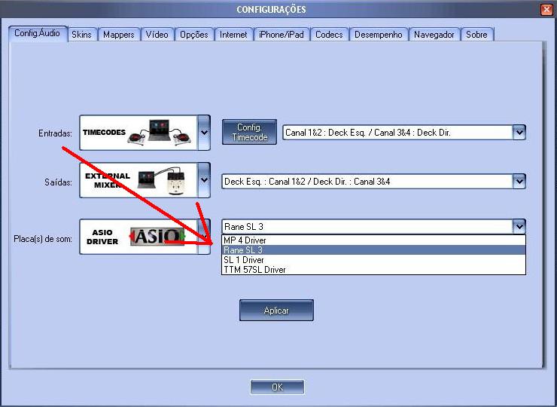Switch to the Codecs tab
Screen dimensions: 557x407
coord(330,35)
